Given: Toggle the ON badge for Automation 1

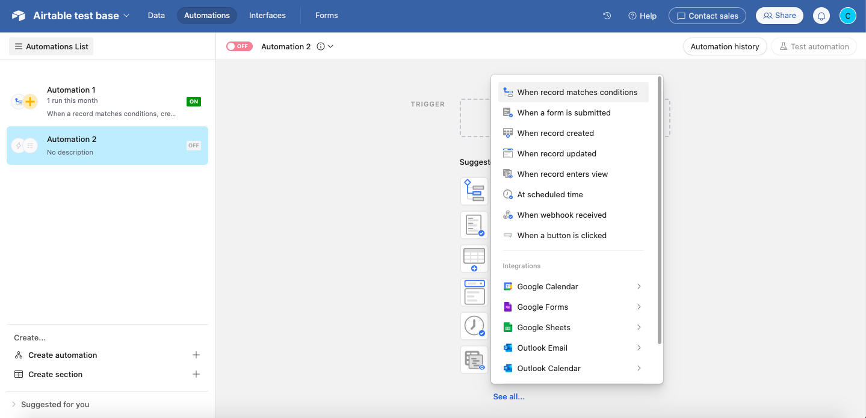Looking at the screenshot, I should tap(193, 102).
